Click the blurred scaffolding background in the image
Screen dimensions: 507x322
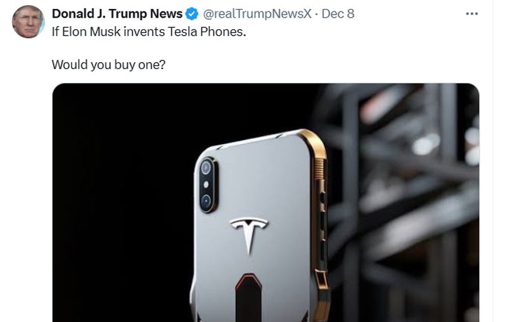click(406, 190)
